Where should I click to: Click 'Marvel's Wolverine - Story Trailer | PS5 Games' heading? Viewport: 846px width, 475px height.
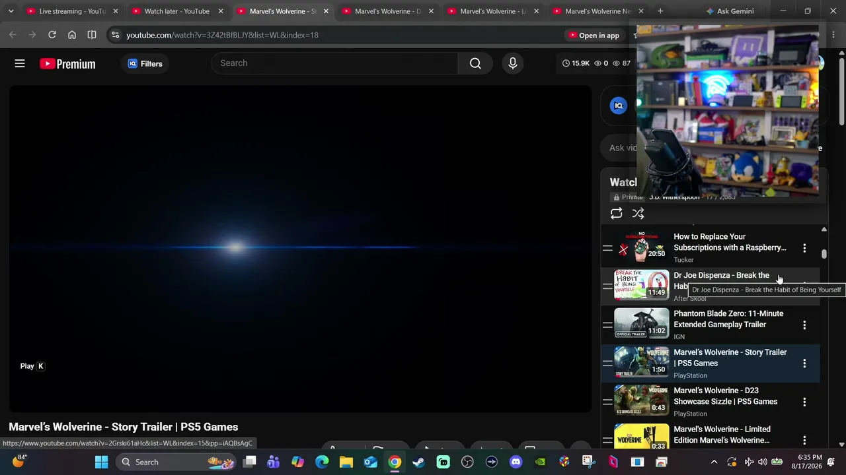coord(124,427)
